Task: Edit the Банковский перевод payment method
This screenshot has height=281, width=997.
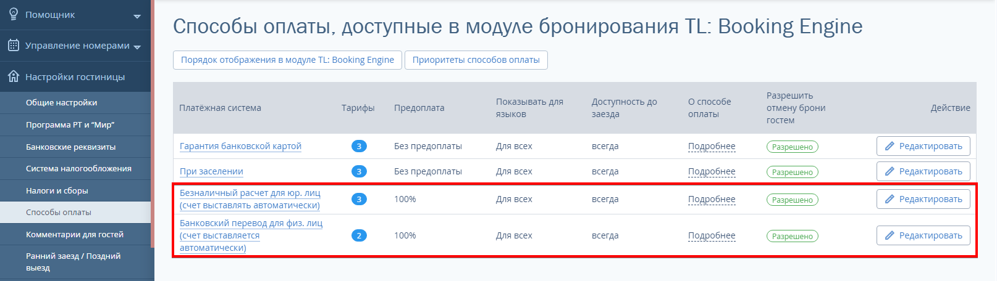Action: point(923,235)
